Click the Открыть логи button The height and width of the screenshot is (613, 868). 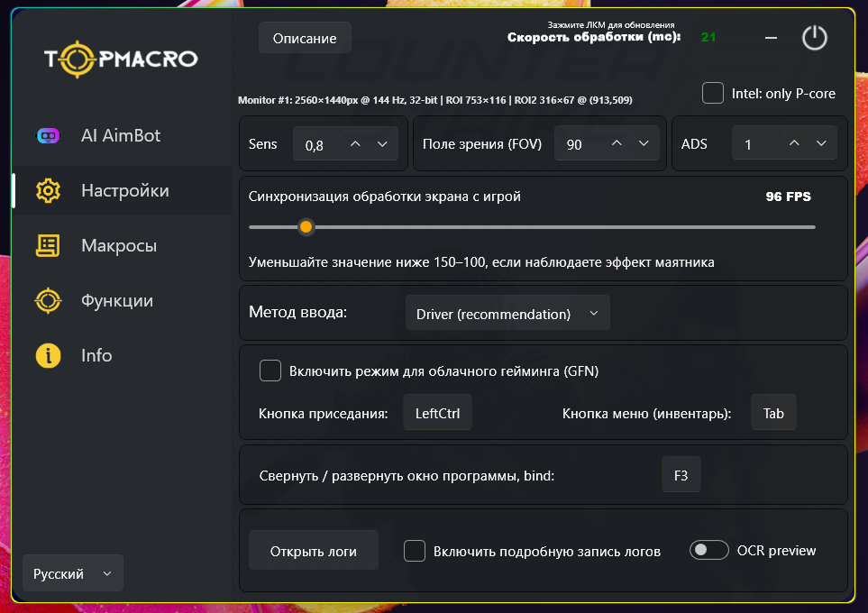(314, 551)
